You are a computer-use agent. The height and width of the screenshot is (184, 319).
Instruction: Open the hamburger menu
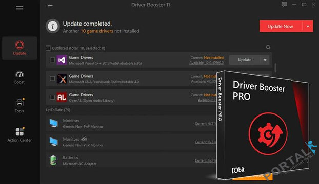(19, 8)
